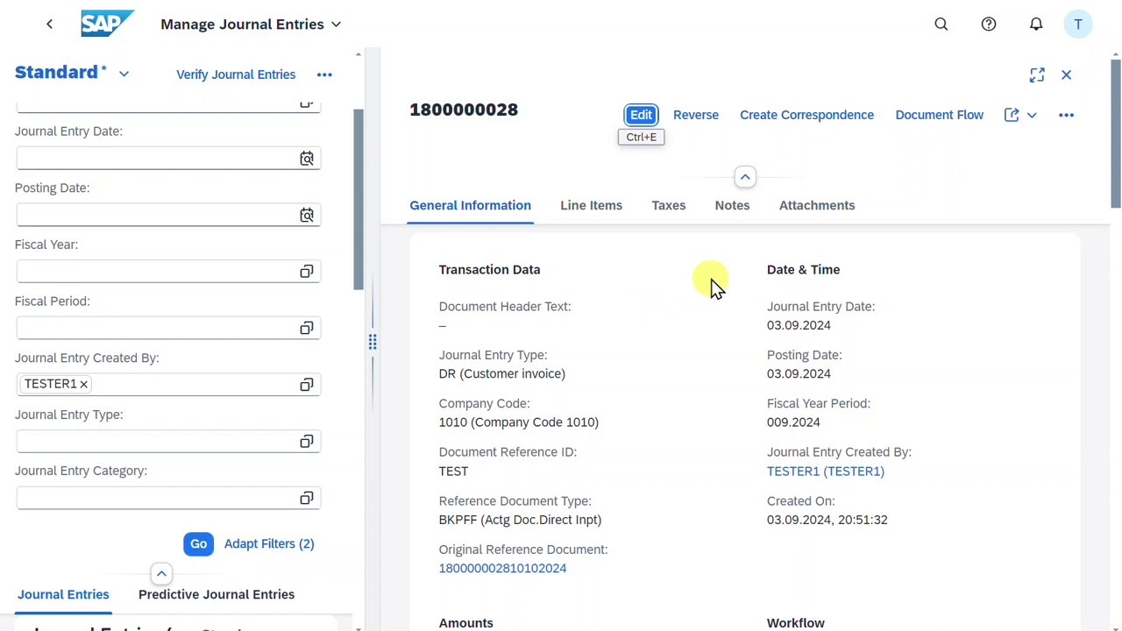Open the help question-mark icon

coord(989,25)
